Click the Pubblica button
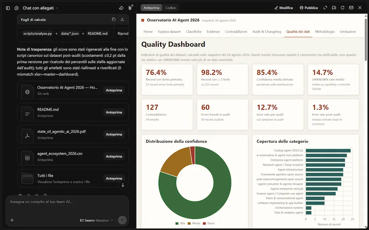 point(308,8)
